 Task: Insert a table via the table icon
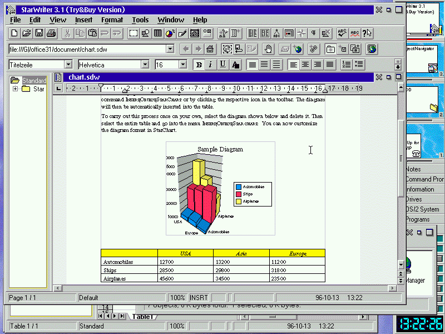(157, 33)
